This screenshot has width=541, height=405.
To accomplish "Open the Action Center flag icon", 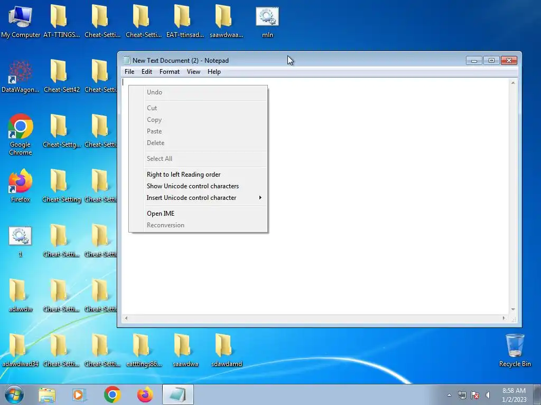I will point(475,395).
